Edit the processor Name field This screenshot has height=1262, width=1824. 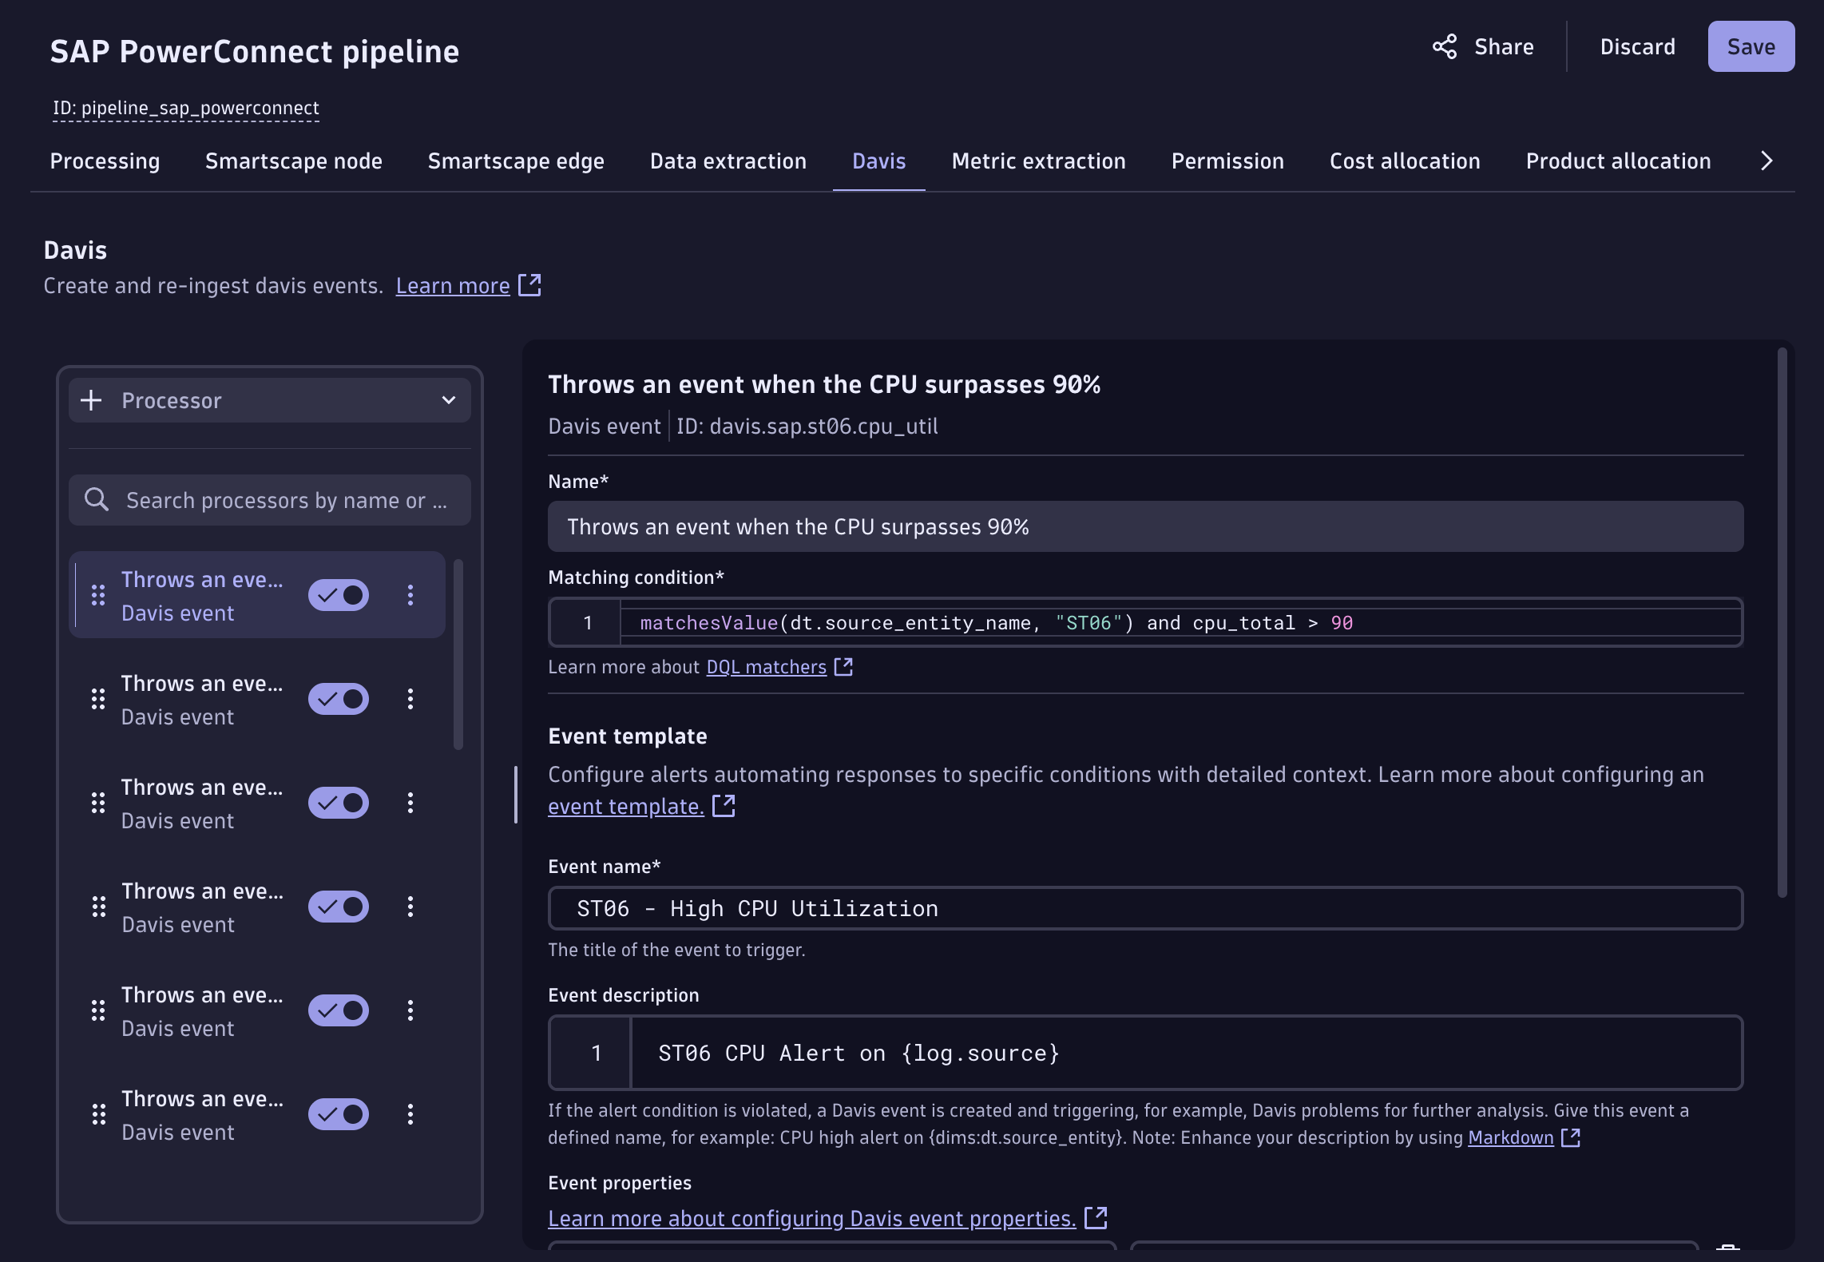click(x=1145, y=526)
